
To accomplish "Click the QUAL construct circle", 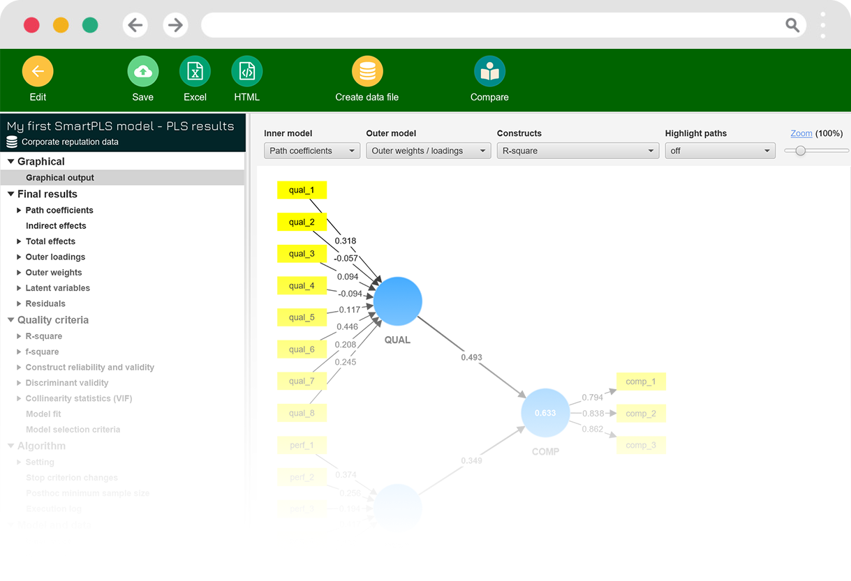I will pos(398,301).
